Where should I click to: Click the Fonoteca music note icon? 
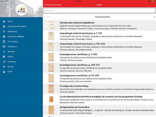4,62
